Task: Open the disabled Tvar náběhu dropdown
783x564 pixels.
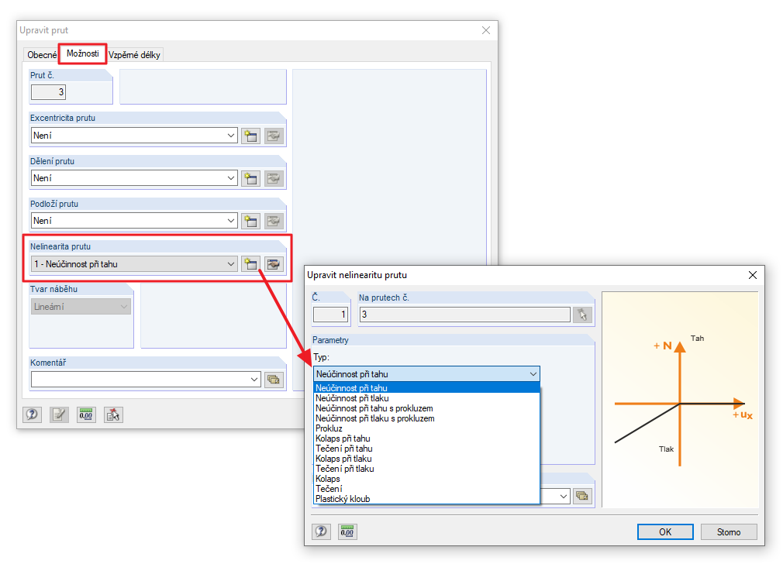Action: [x=81, y=307]
